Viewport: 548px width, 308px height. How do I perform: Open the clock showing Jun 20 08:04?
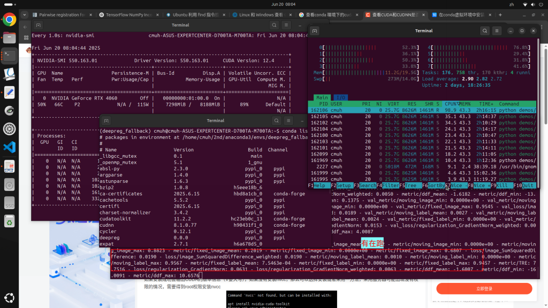tap(284, 4)
